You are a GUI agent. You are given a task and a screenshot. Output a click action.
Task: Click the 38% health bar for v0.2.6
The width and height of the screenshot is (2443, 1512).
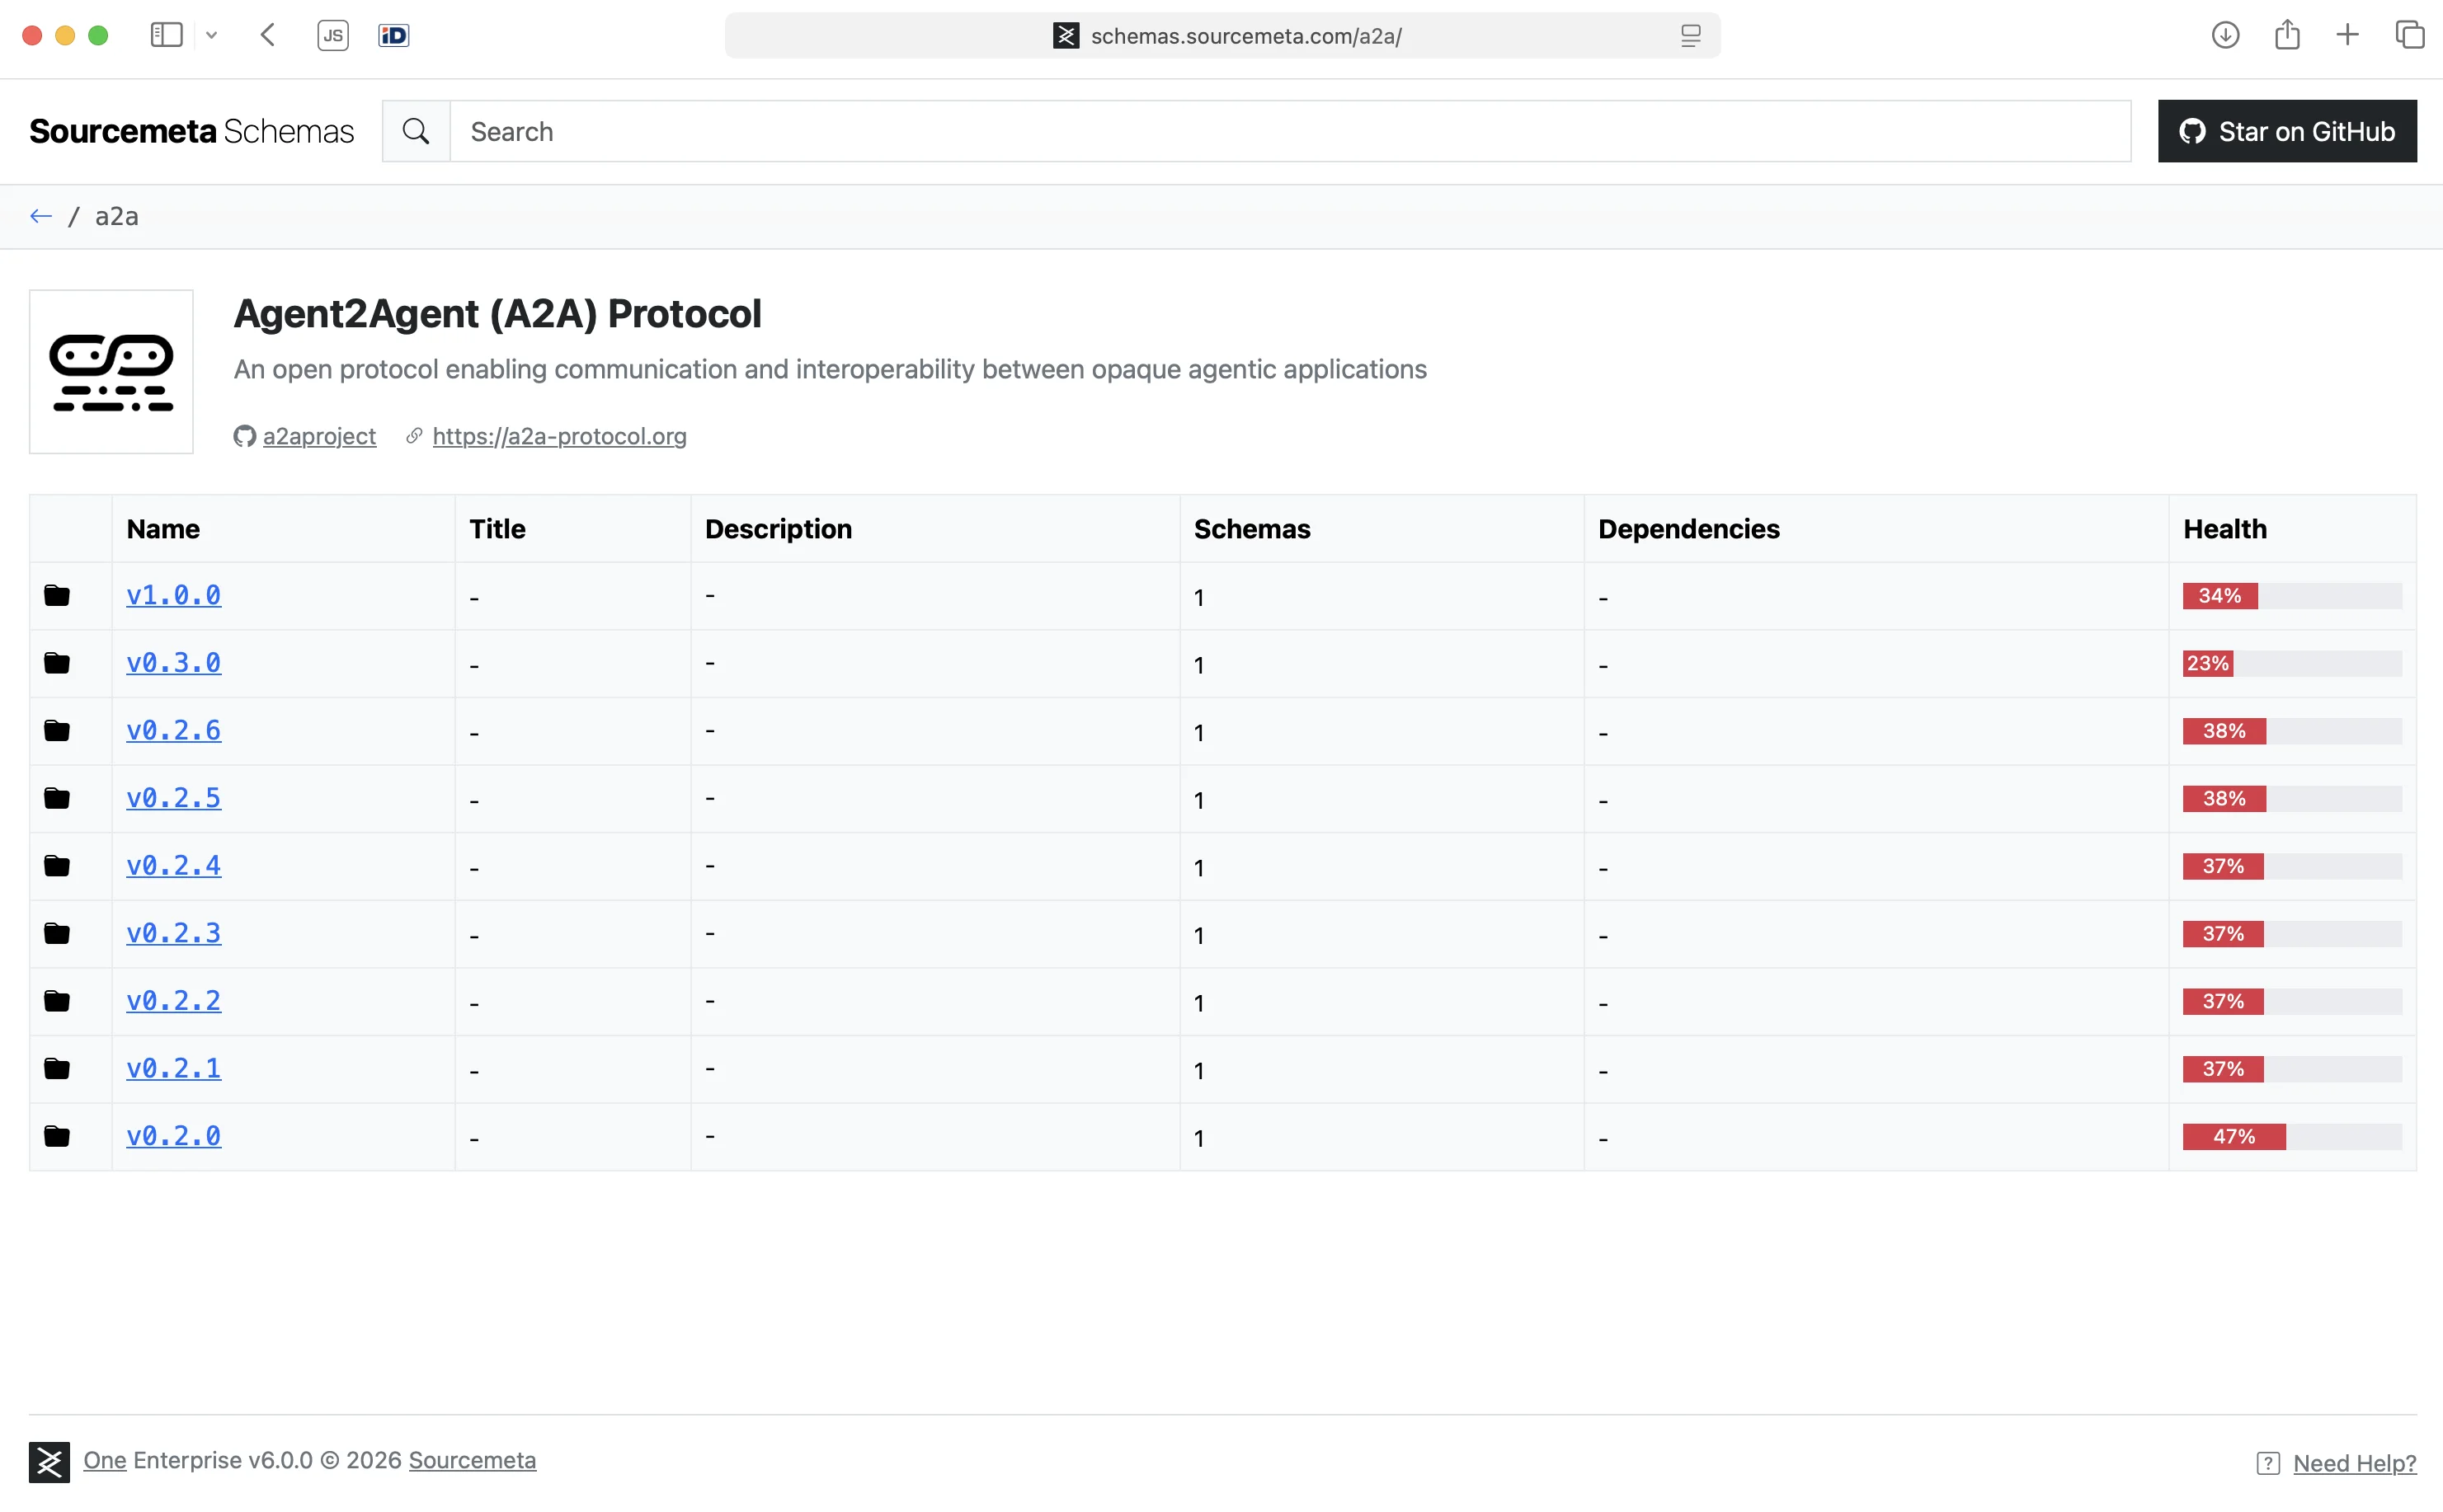(x=2292, y=731)
